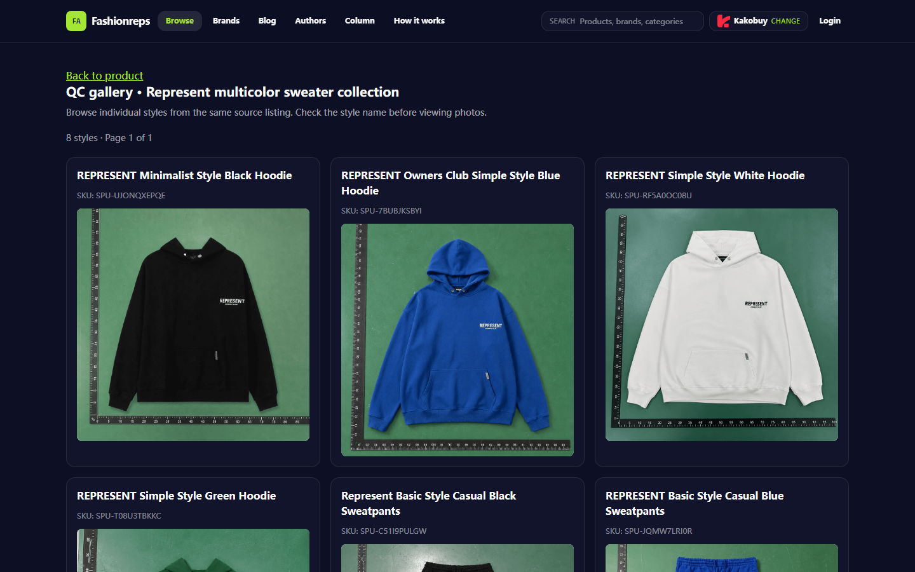
Task: View the blue hoodie QC photo
Action: (457, 340)
